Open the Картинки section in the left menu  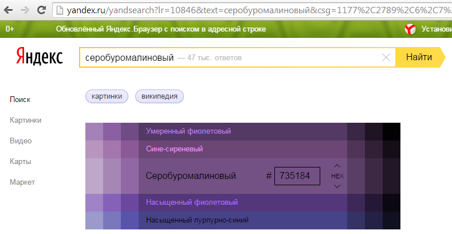tap(25, 120)
